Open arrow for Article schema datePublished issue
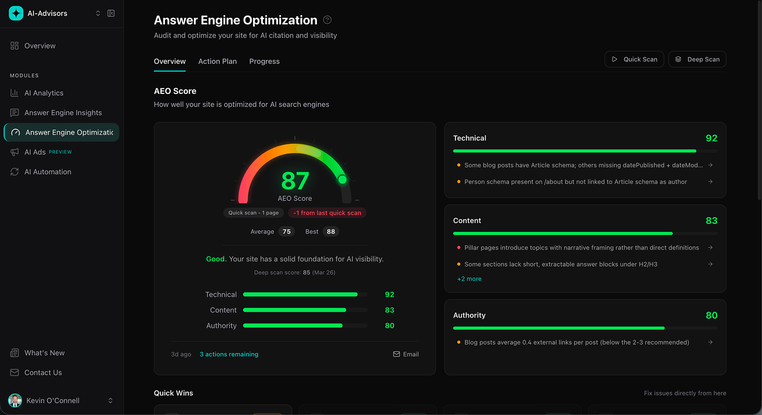Viewport: 762px width, 415px height. [710, 165]
